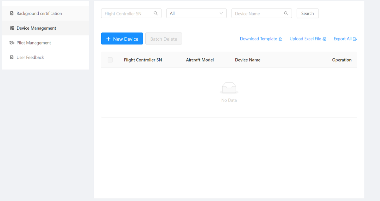Click the Pilot Management pilot icon
Image resolution: width=380 pixels, height=201 pixels.
(x=12, y=43)
